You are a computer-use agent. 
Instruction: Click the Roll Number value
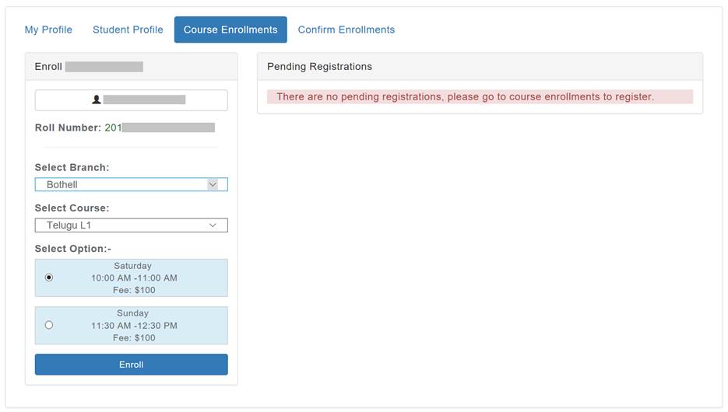point(160,127)
